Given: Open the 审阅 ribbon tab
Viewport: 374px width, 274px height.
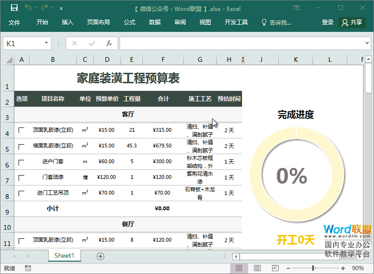Looking at the screenshot, I should click(x=180, y=22).
